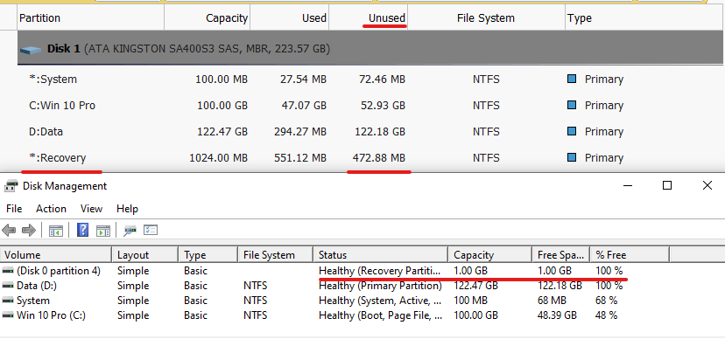Click the checklist settings toolbar icon

coord(151,230)
